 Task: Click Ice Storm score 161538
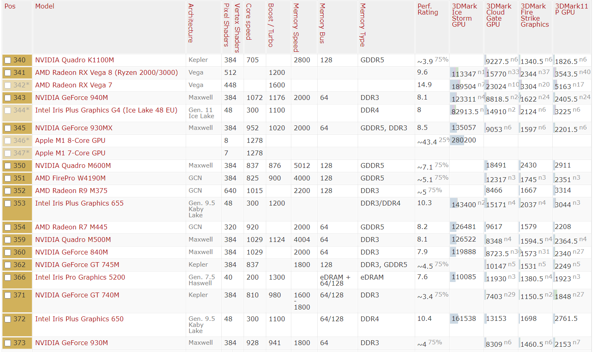pos(464,318)
